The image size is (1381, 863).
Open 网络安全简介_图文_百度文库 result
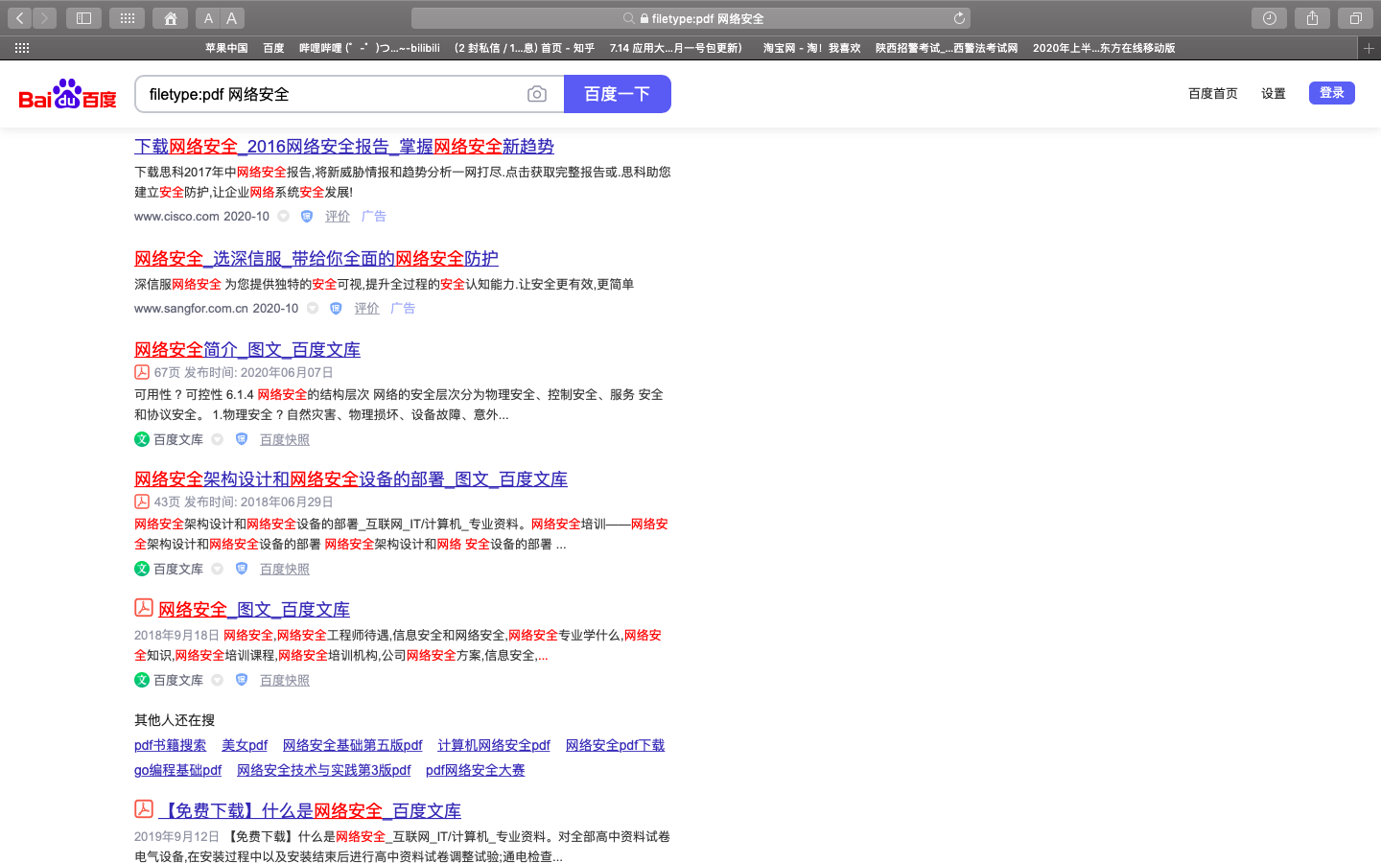247,350
